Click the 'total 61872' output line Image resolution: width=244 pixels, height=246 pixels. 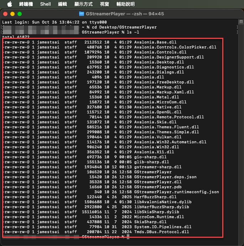pyautogui.click(x=14, y=37)
